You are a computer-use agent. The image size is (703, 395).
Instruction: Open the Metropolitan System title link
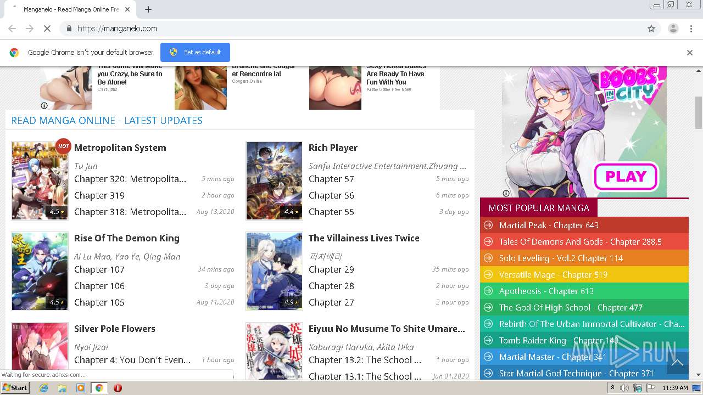tap(120, 148)
